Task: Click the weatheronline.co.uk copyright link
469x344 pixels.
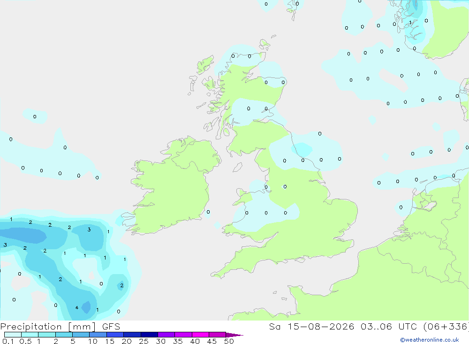Action: pos(429,340)
